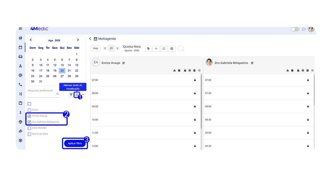Screen dimensions: 332x177
Task: Click the plus icon to add appointment
Action: click(x=156, y=49)
